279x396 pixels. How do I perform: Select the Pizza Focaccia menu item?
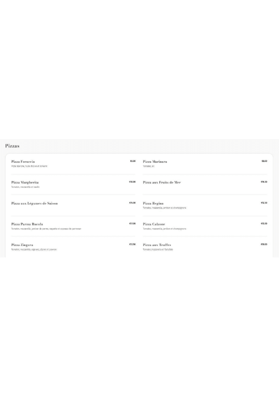[x=23, y=162]
